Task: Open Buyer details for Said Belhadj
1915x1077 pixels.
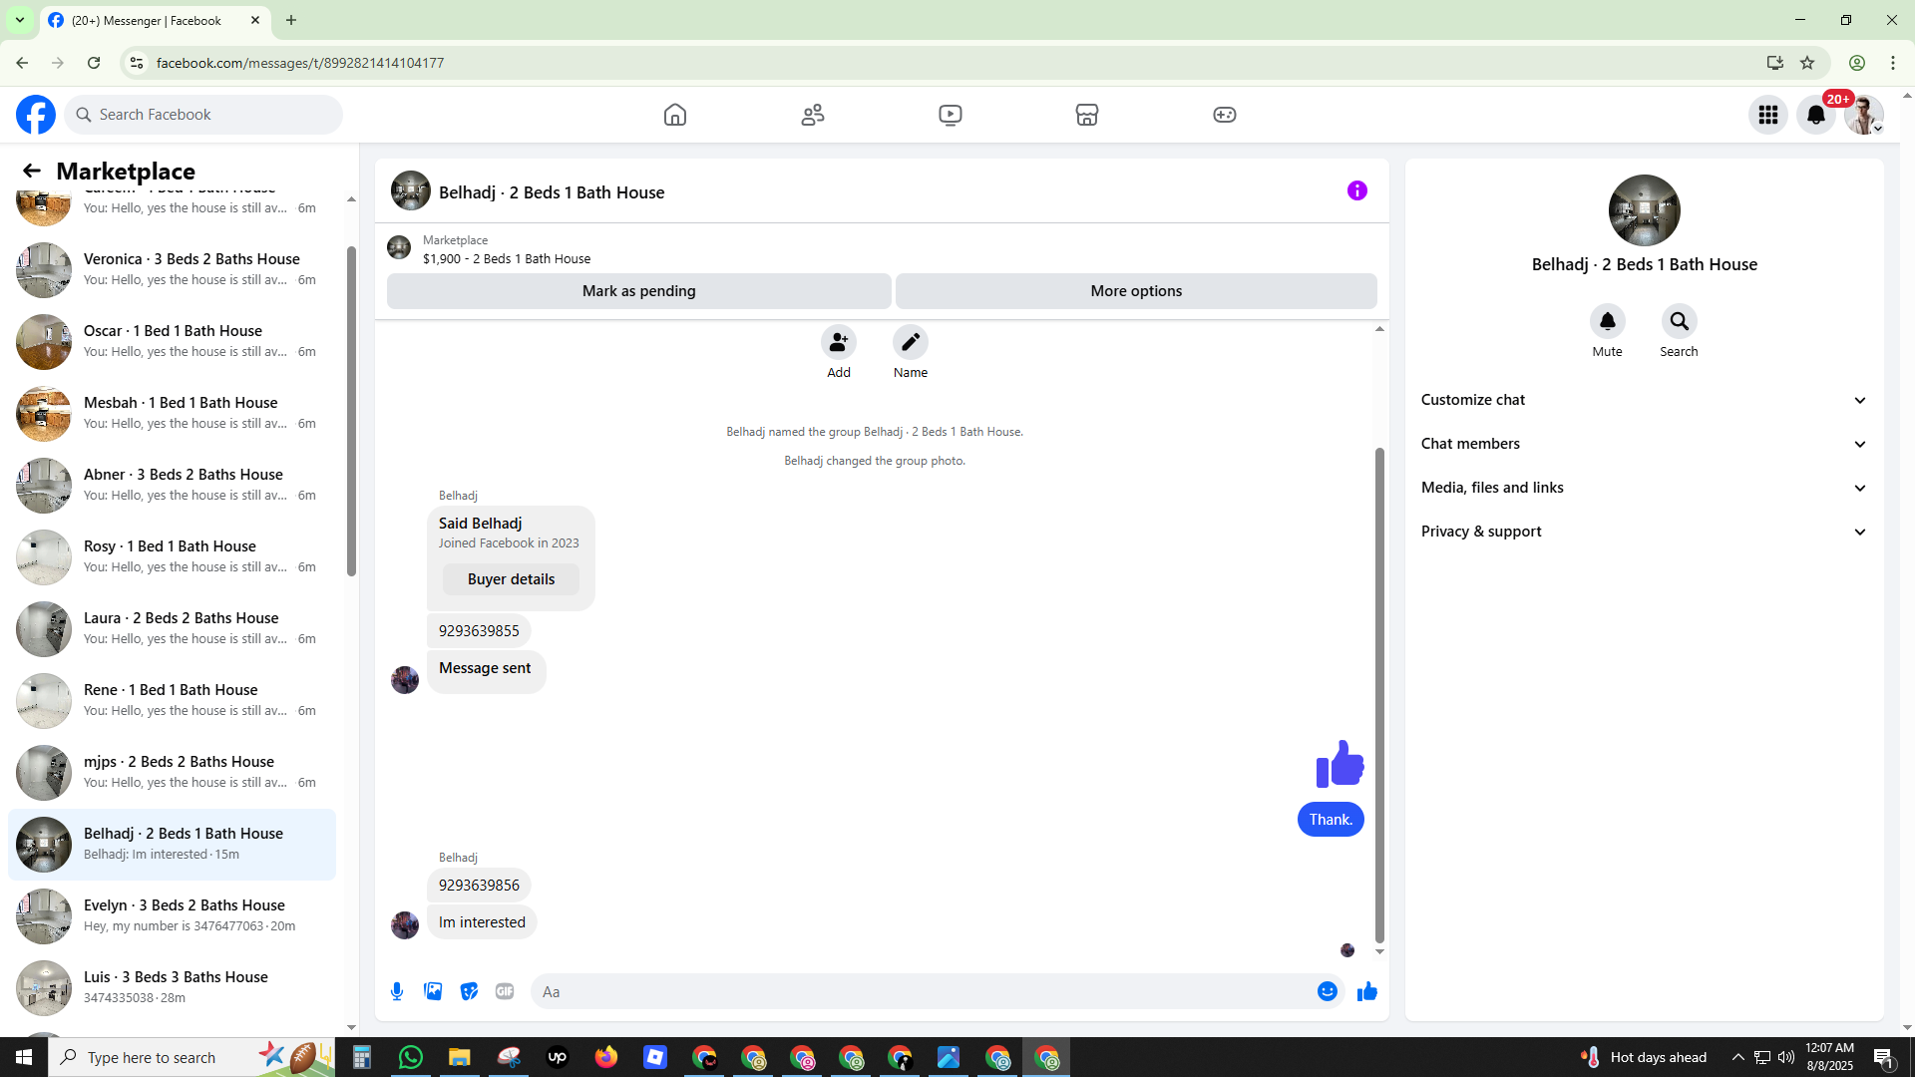Action: click(x=511, y=579)
